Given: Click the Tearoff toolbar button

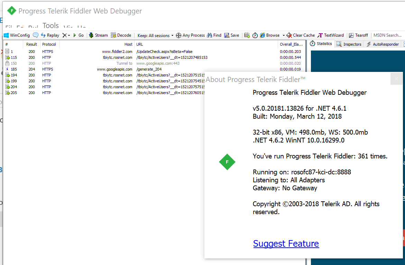Looking at the screenshot, I should (x=359, y=35).
